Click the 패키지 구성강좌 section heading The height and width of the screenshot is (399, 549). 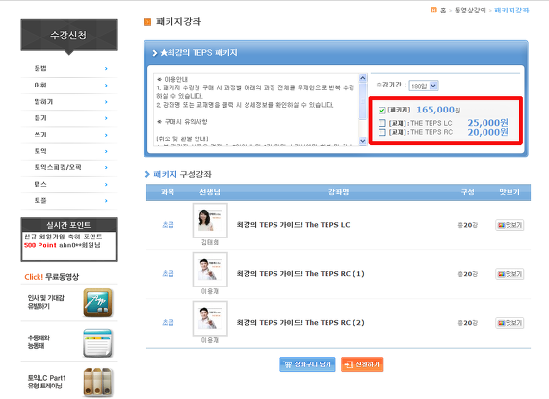pos(182,174)
